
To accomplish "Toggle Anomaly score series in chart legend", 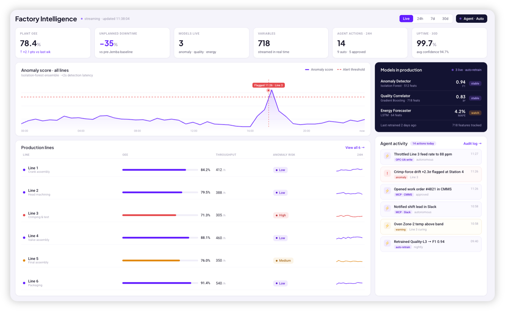I will coord(319,70).
